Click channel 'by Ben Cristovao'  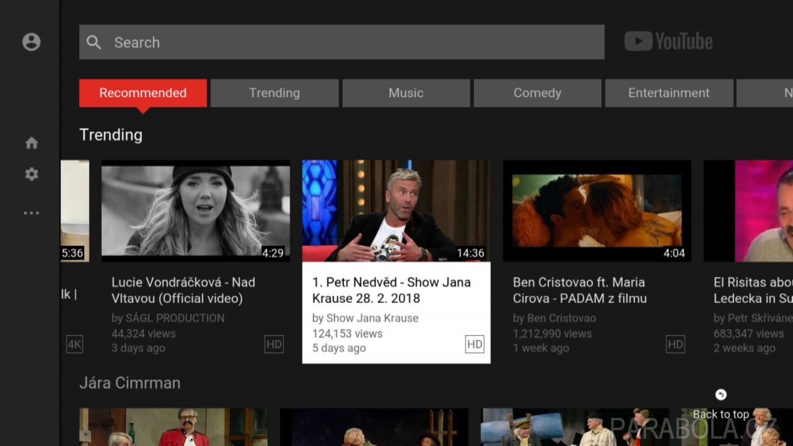(x=554, y=318)
